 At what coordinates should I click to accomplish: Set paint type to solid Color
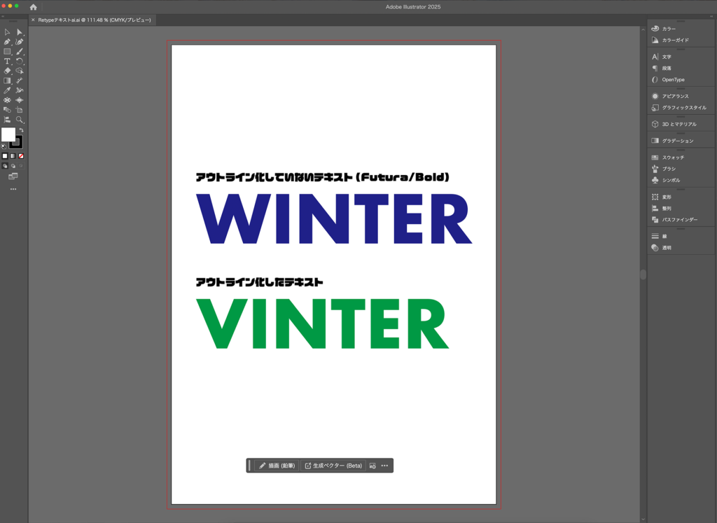(5, 156)
